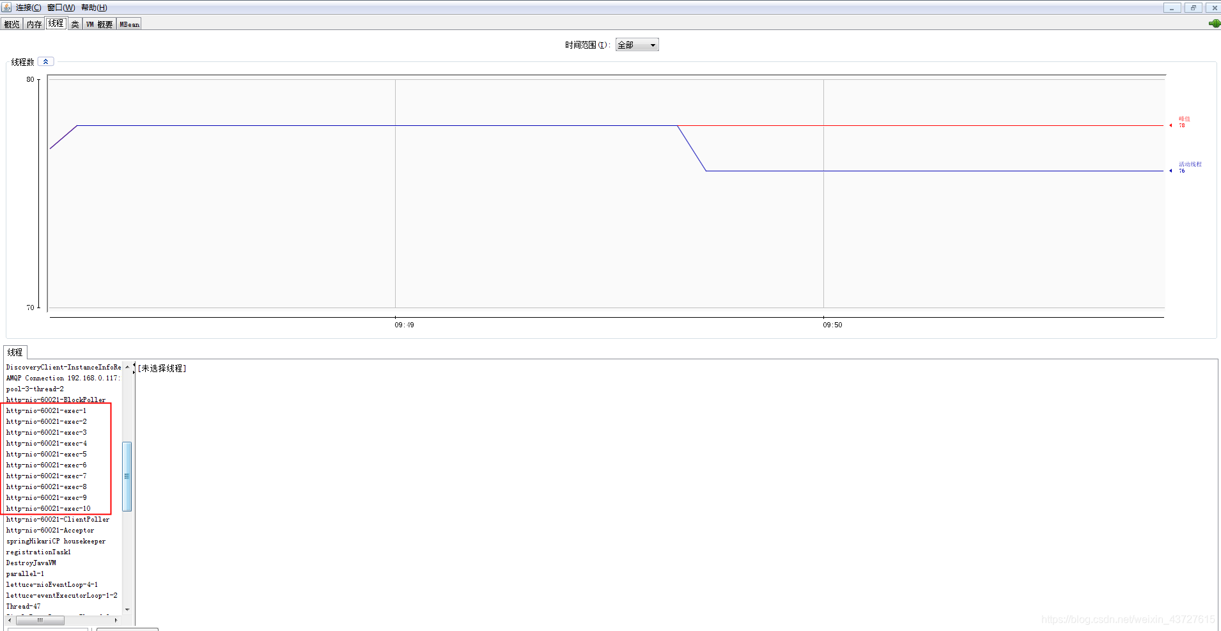Image resolution: width=1221 pixels, height=631 pixels.
Task: Click thread list scroll down arrow
Action: tap(127, 609)
